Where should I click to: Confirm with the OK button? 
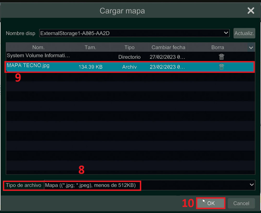click(211, 203)
